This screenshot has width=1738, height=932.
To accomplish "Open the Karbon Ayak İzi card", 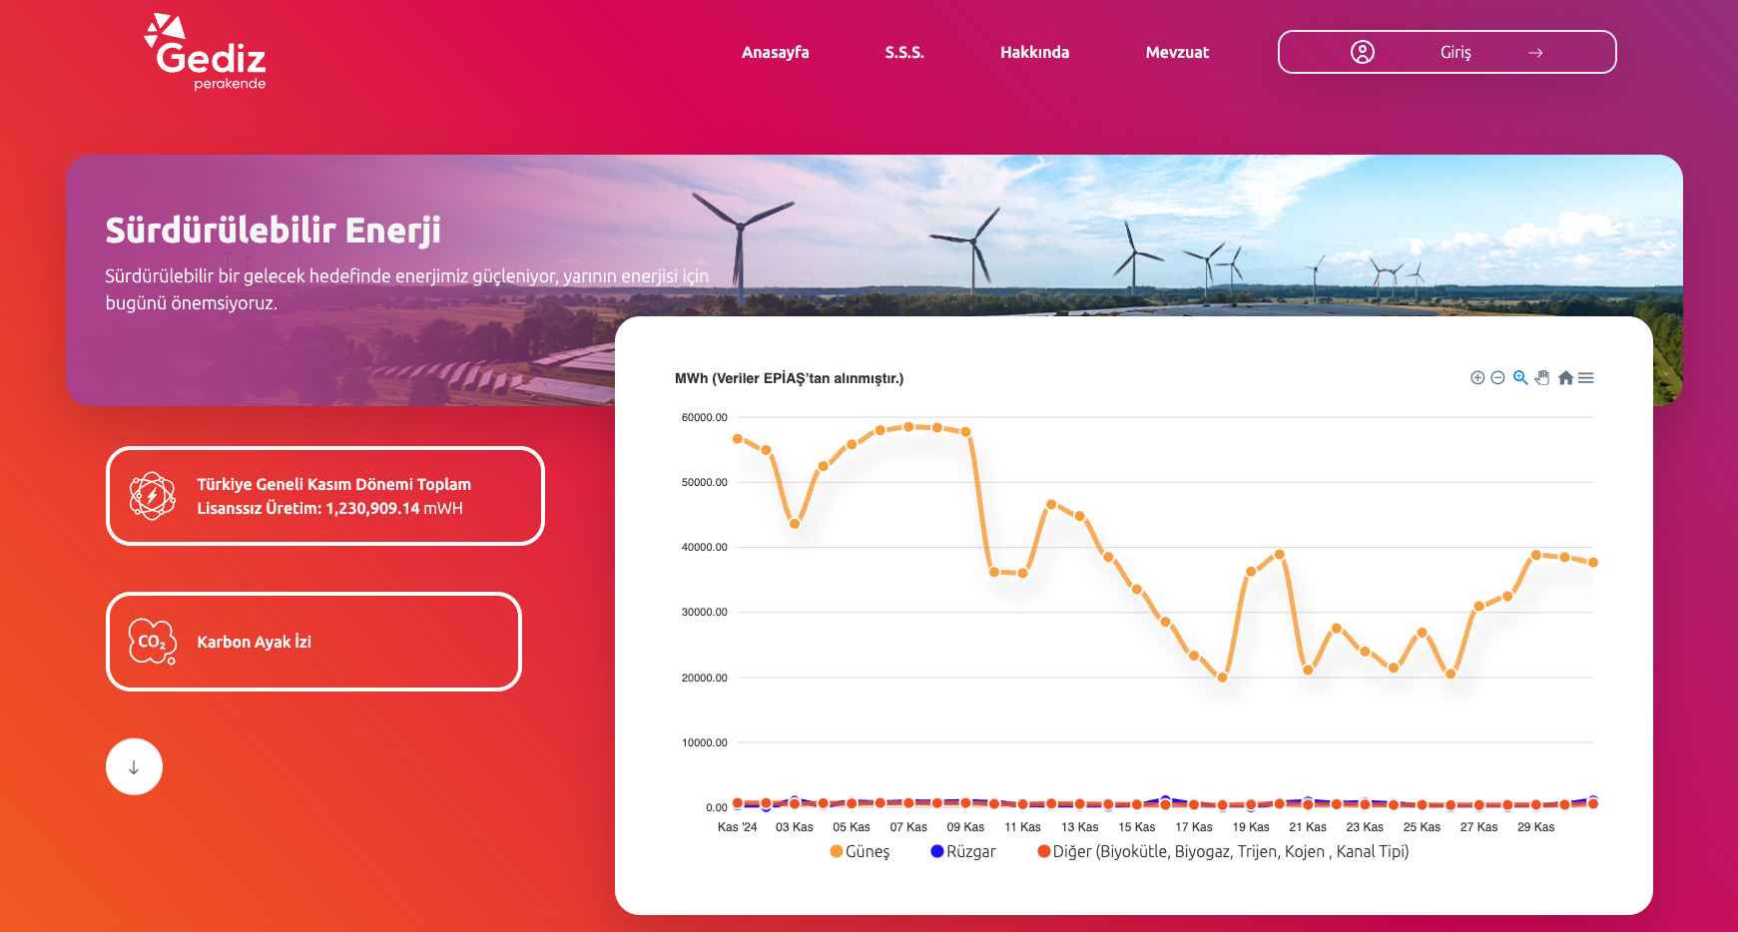I will tap(313, 642).
